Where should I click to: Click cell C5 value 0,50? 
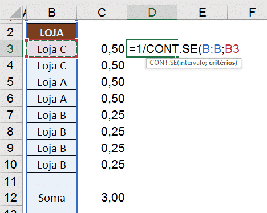point(102,81)
